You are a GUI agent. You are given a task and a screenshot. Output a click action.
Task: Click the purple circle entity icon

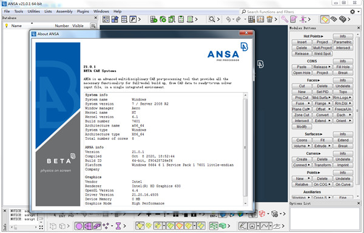[x=79, y=226]
